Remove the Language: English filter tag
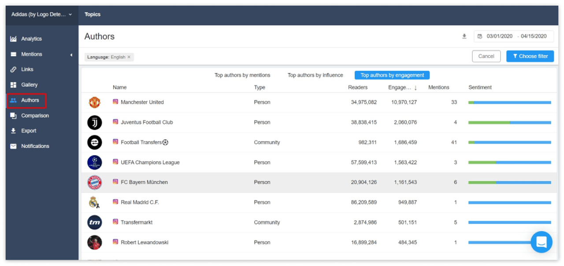564x266 pixels. point(129,57)
